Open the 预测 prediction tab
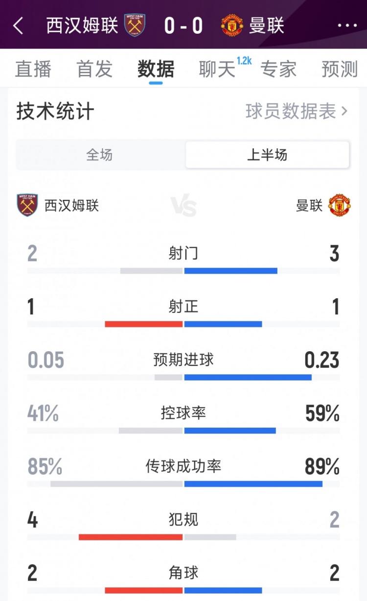 point(340,70)
